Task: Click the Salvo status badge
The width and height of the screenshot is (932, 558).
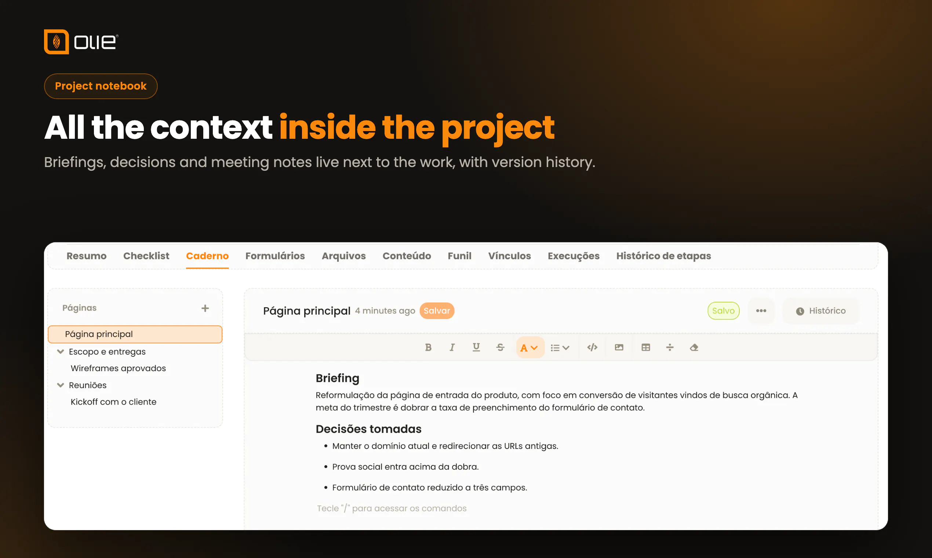Action: (724, 311)
